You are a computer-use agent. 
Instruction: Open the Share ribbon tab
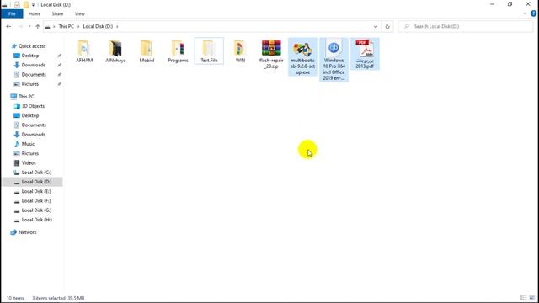[57, 13]
